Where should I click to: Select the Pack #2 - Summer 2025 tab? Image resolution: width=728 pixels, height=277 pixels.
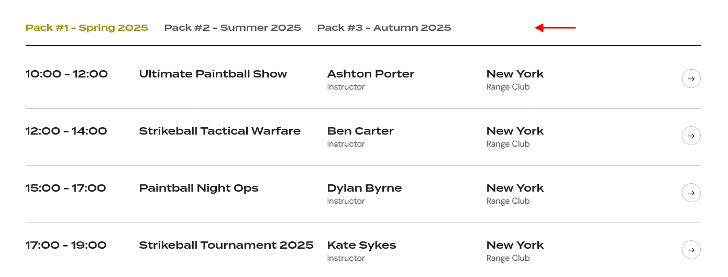coord(233,28)
